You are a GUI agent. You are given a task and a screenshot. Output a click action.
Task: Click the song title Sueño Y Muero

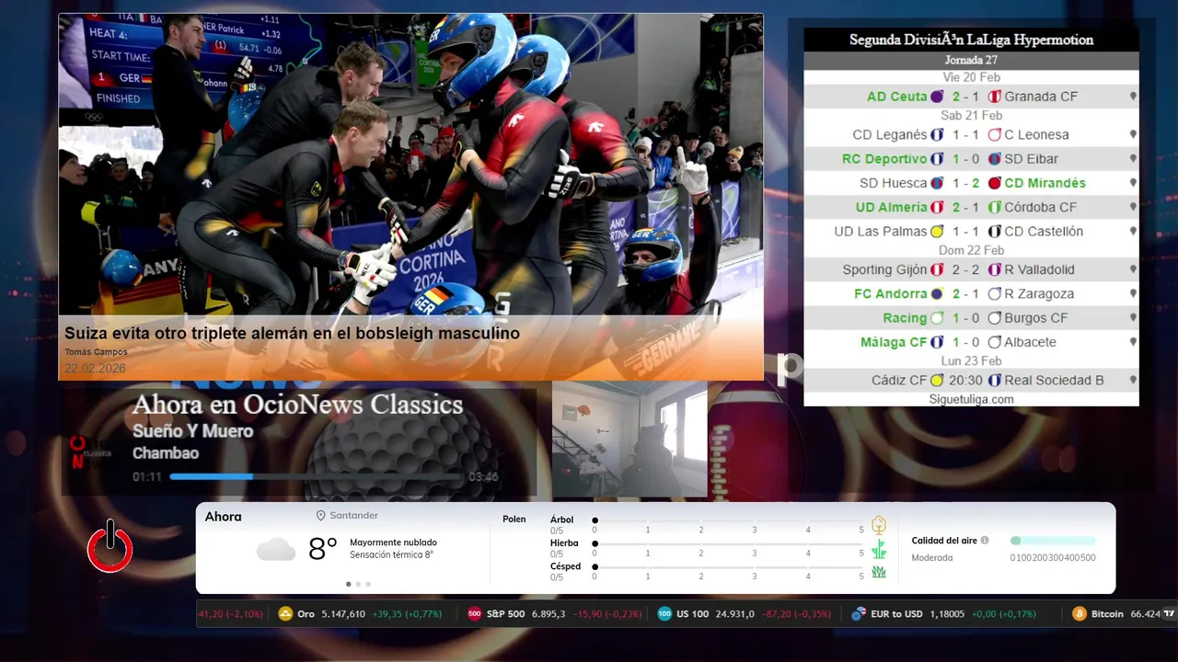[192, 430]
